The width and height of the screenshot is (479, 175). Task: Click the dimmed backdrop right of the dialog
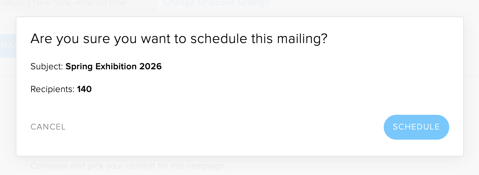471,87
